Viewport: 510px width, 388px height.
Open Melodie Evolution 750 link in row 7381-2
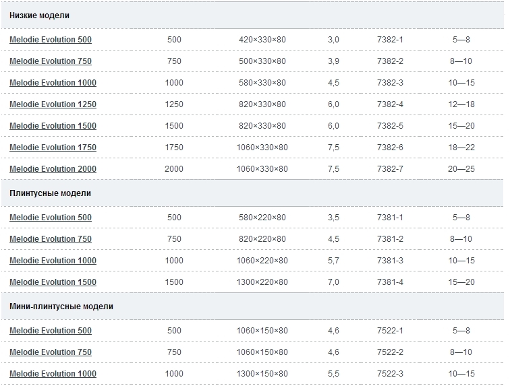pos(51,239)
